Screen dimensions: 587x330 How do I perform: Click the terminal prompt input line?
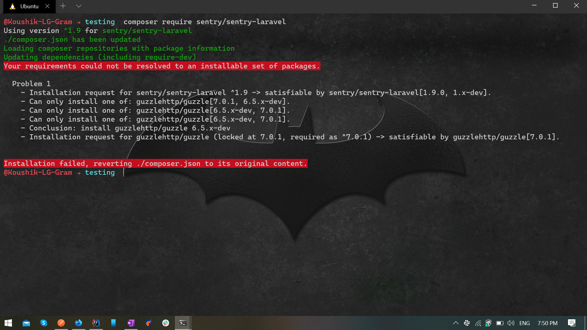124,172
